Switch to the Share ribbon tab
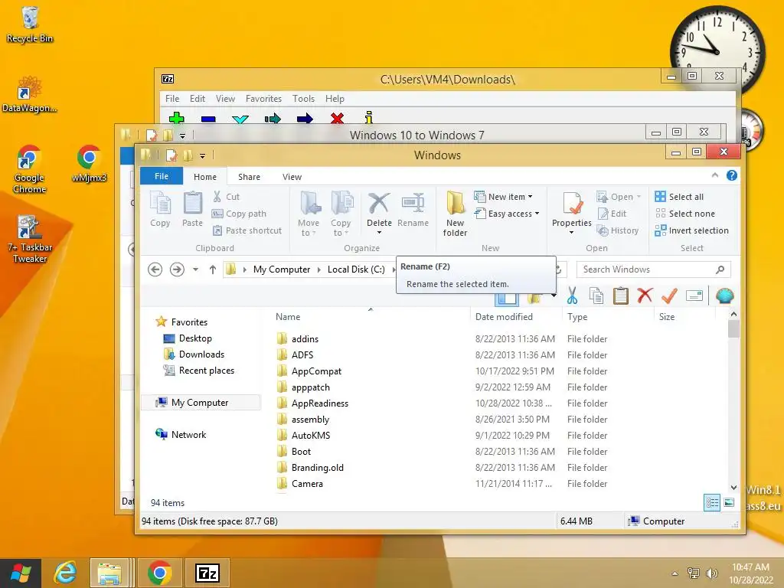This screenshot has width=784, height=588. click(x=249, y=177)
